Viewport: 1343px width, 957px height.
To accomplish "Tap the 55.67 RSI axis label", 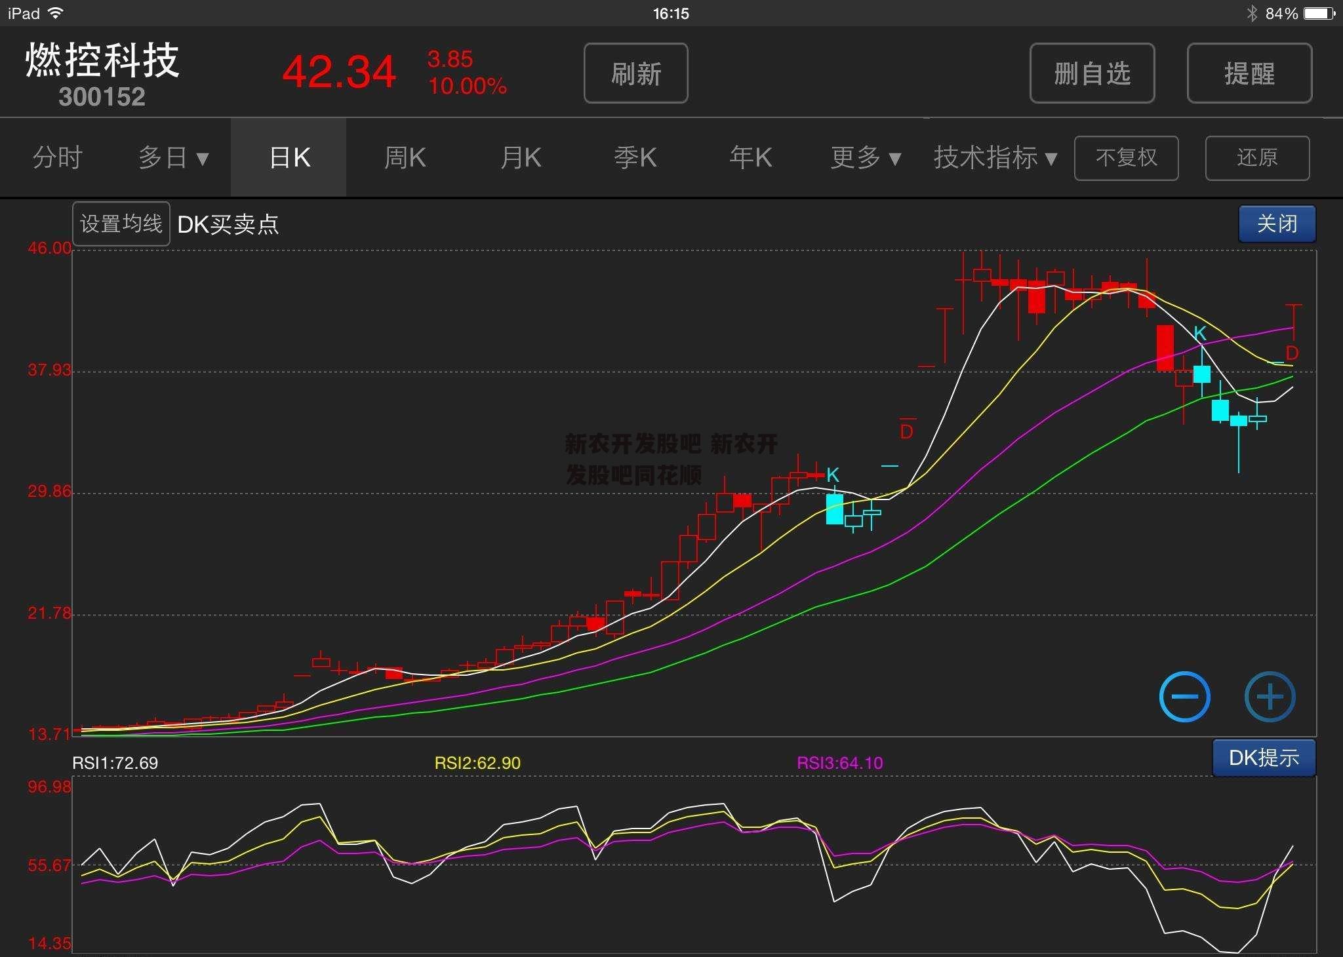I will click(50, 865).
